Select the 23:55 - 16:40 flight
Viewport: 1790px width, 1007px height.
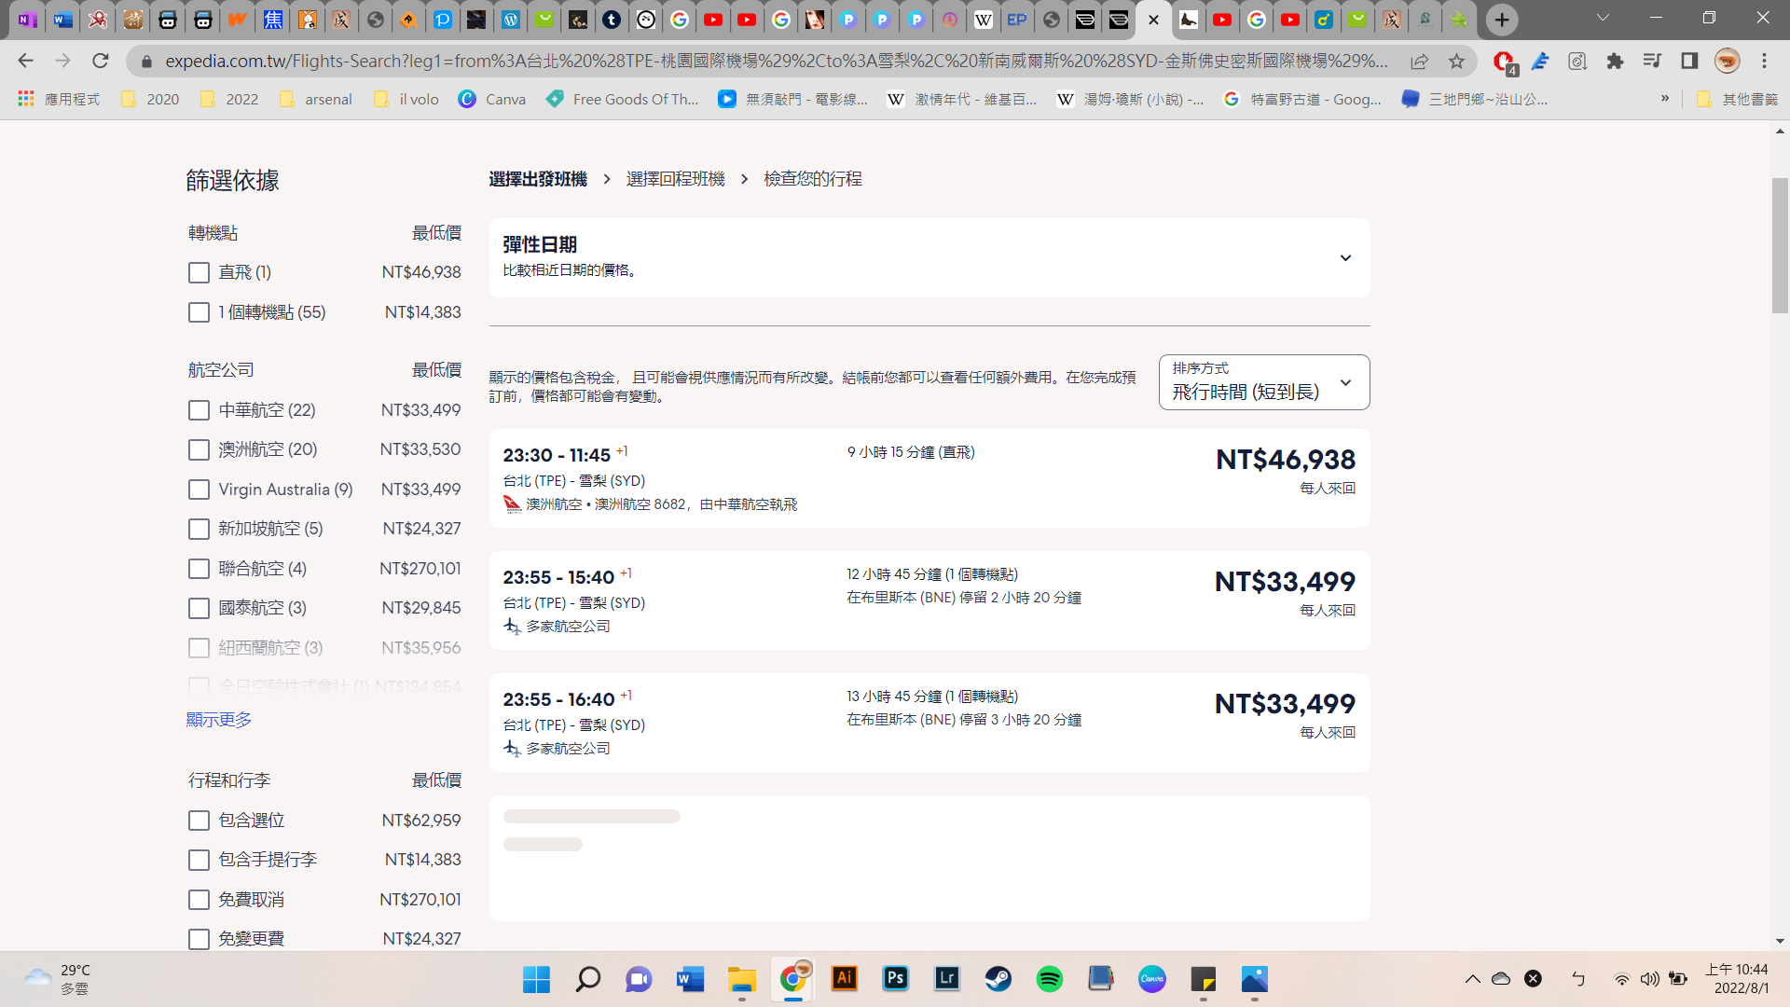(929, 723)
